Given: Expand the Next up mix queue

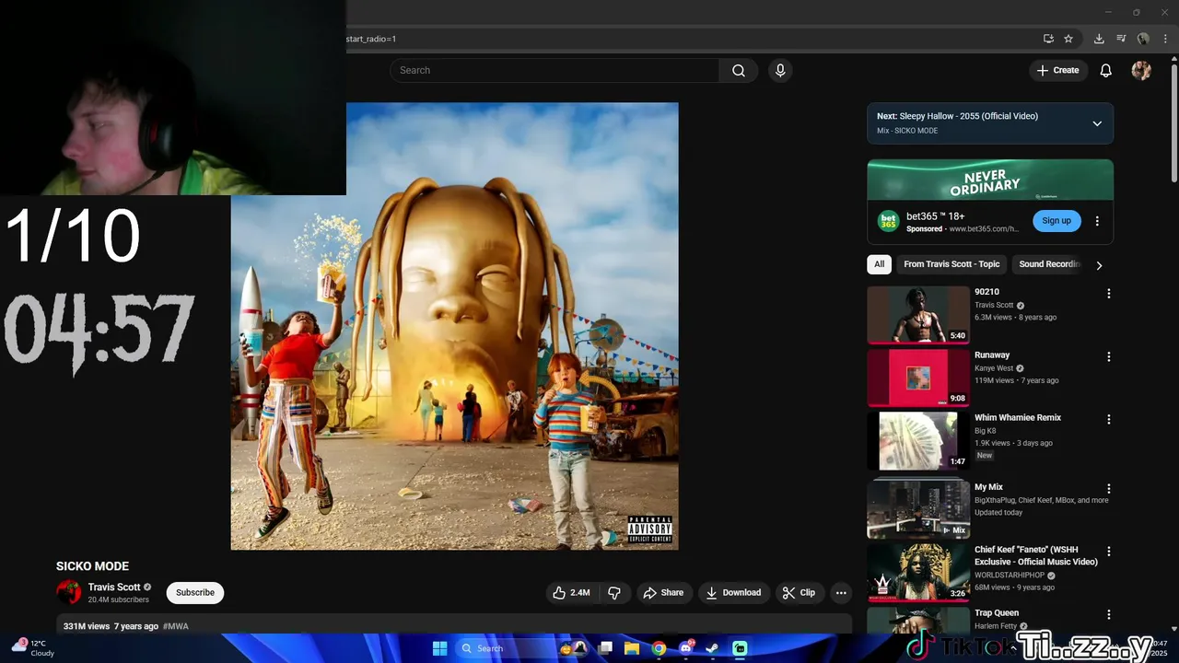Looking at the screenshot, I should (1097, 123).
